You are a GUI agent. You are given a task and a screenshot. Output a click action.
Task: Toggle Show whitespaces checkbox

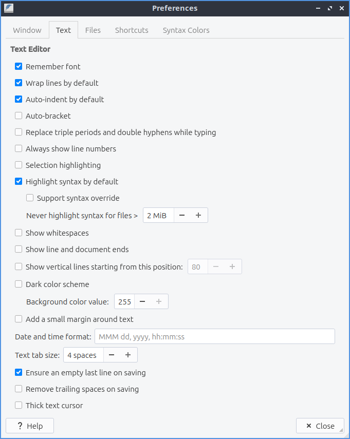[19, 233]
